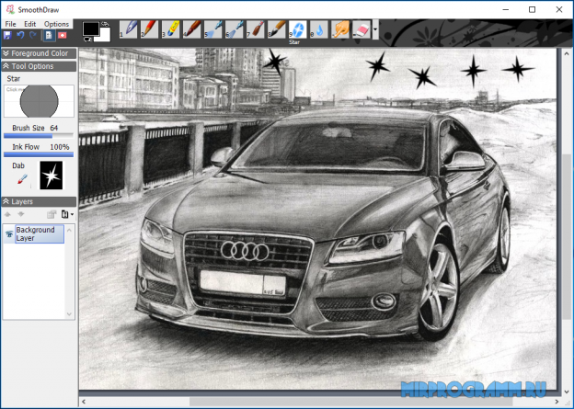Select pen tool number 1
Screen dimensions: 574x409
[x=129, y=29]
